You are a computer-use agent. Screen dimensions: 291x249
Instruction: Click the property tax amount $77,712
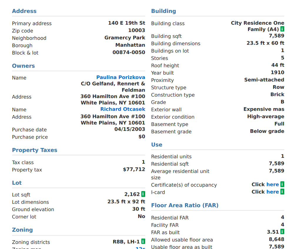[134, 169]
